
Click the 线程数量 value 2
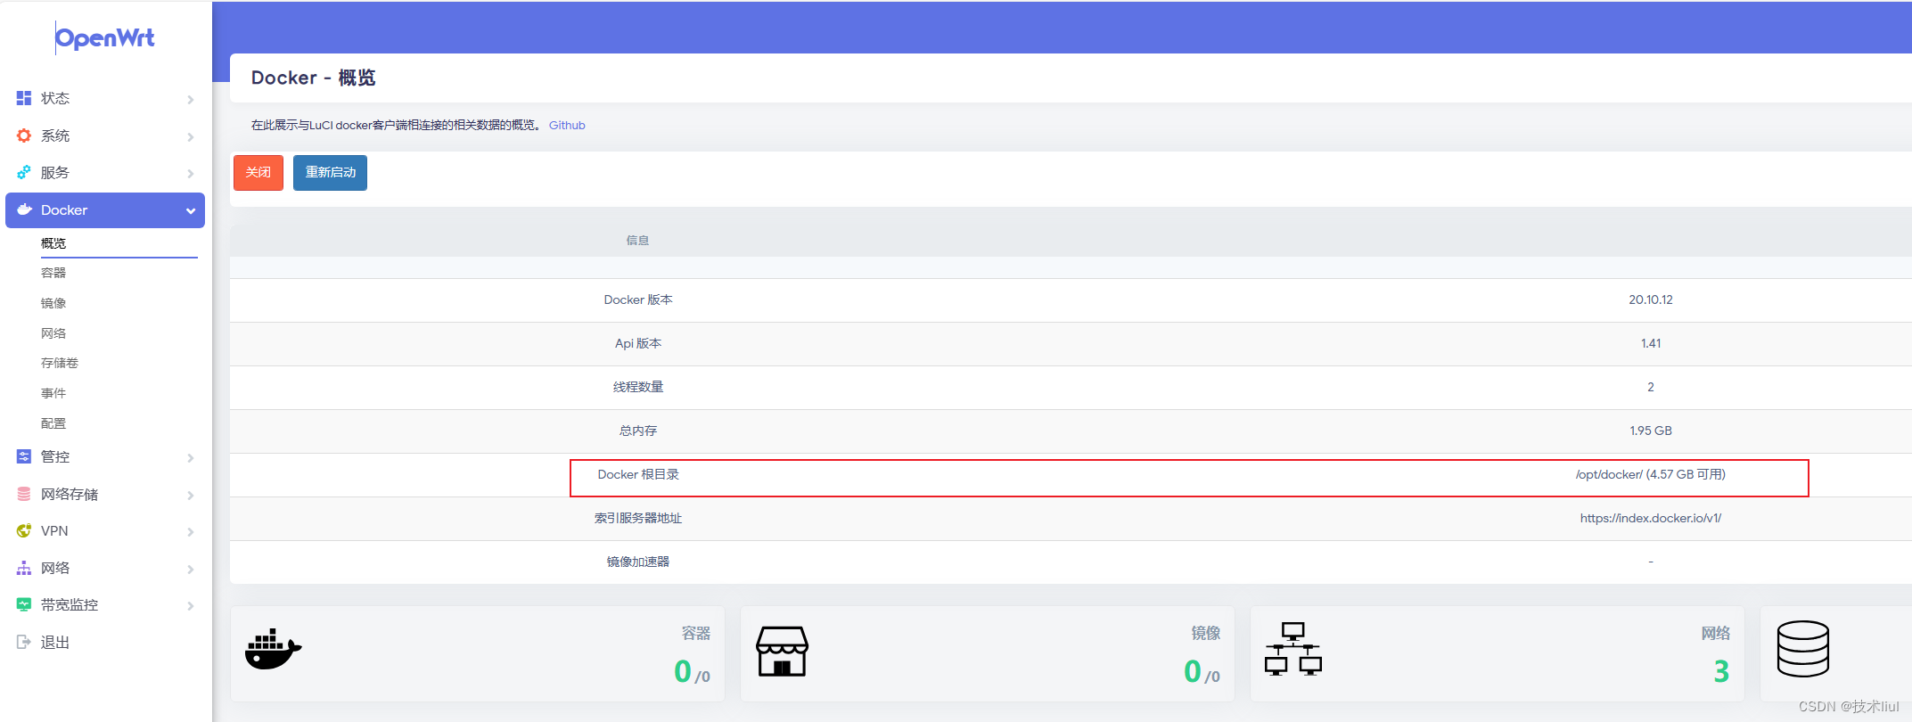1651,387
